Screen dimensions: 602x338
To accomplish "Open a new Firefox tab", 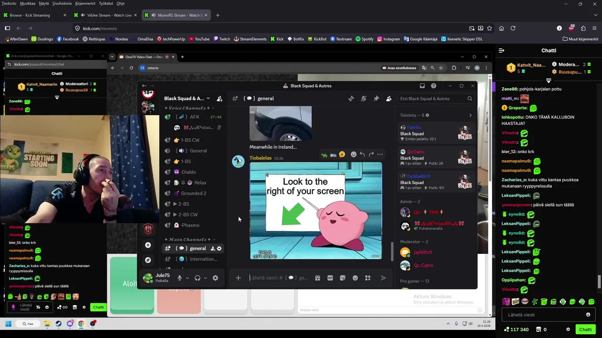I will click(217, 15).
